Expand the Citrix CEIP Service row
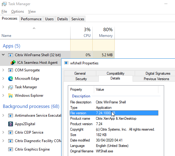Viewport: 175px width, 156px height. tap(3, 132)
